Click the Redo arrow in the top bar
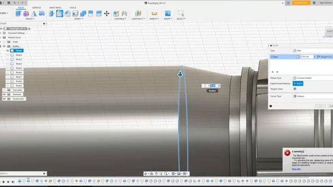Image resolution: width=333 pixels, height=187 pixels. coord(22,3)
